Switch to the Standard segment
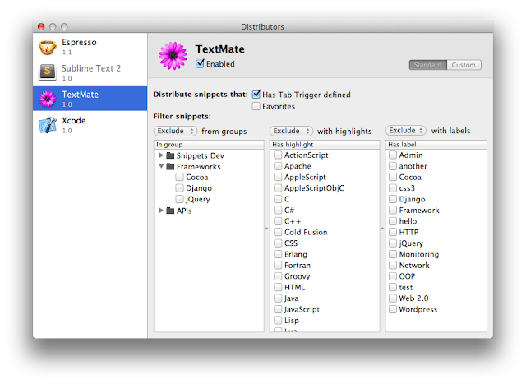This screenshot has height=384, width=526. click(427, 65)
